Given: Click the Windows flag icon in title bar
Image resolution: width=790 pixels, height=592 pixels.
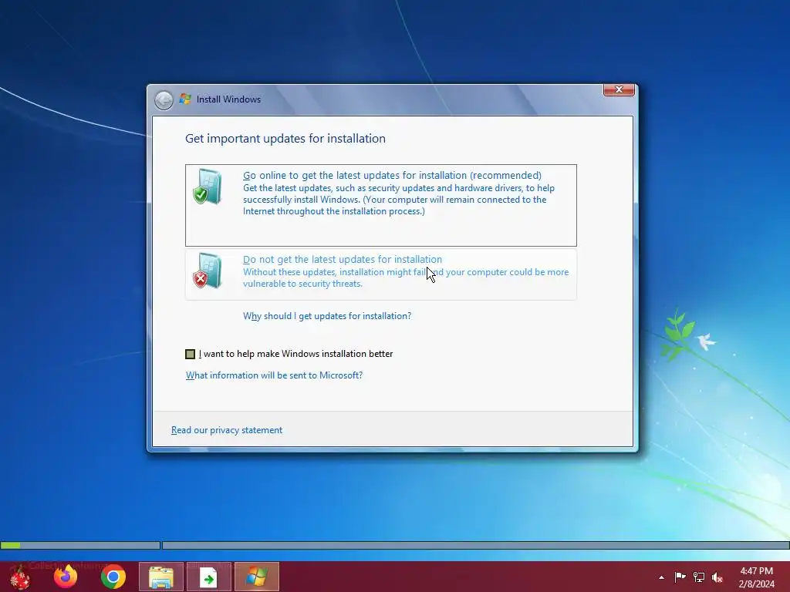Looking at the screenshot, I should click(x=185, y=99).
